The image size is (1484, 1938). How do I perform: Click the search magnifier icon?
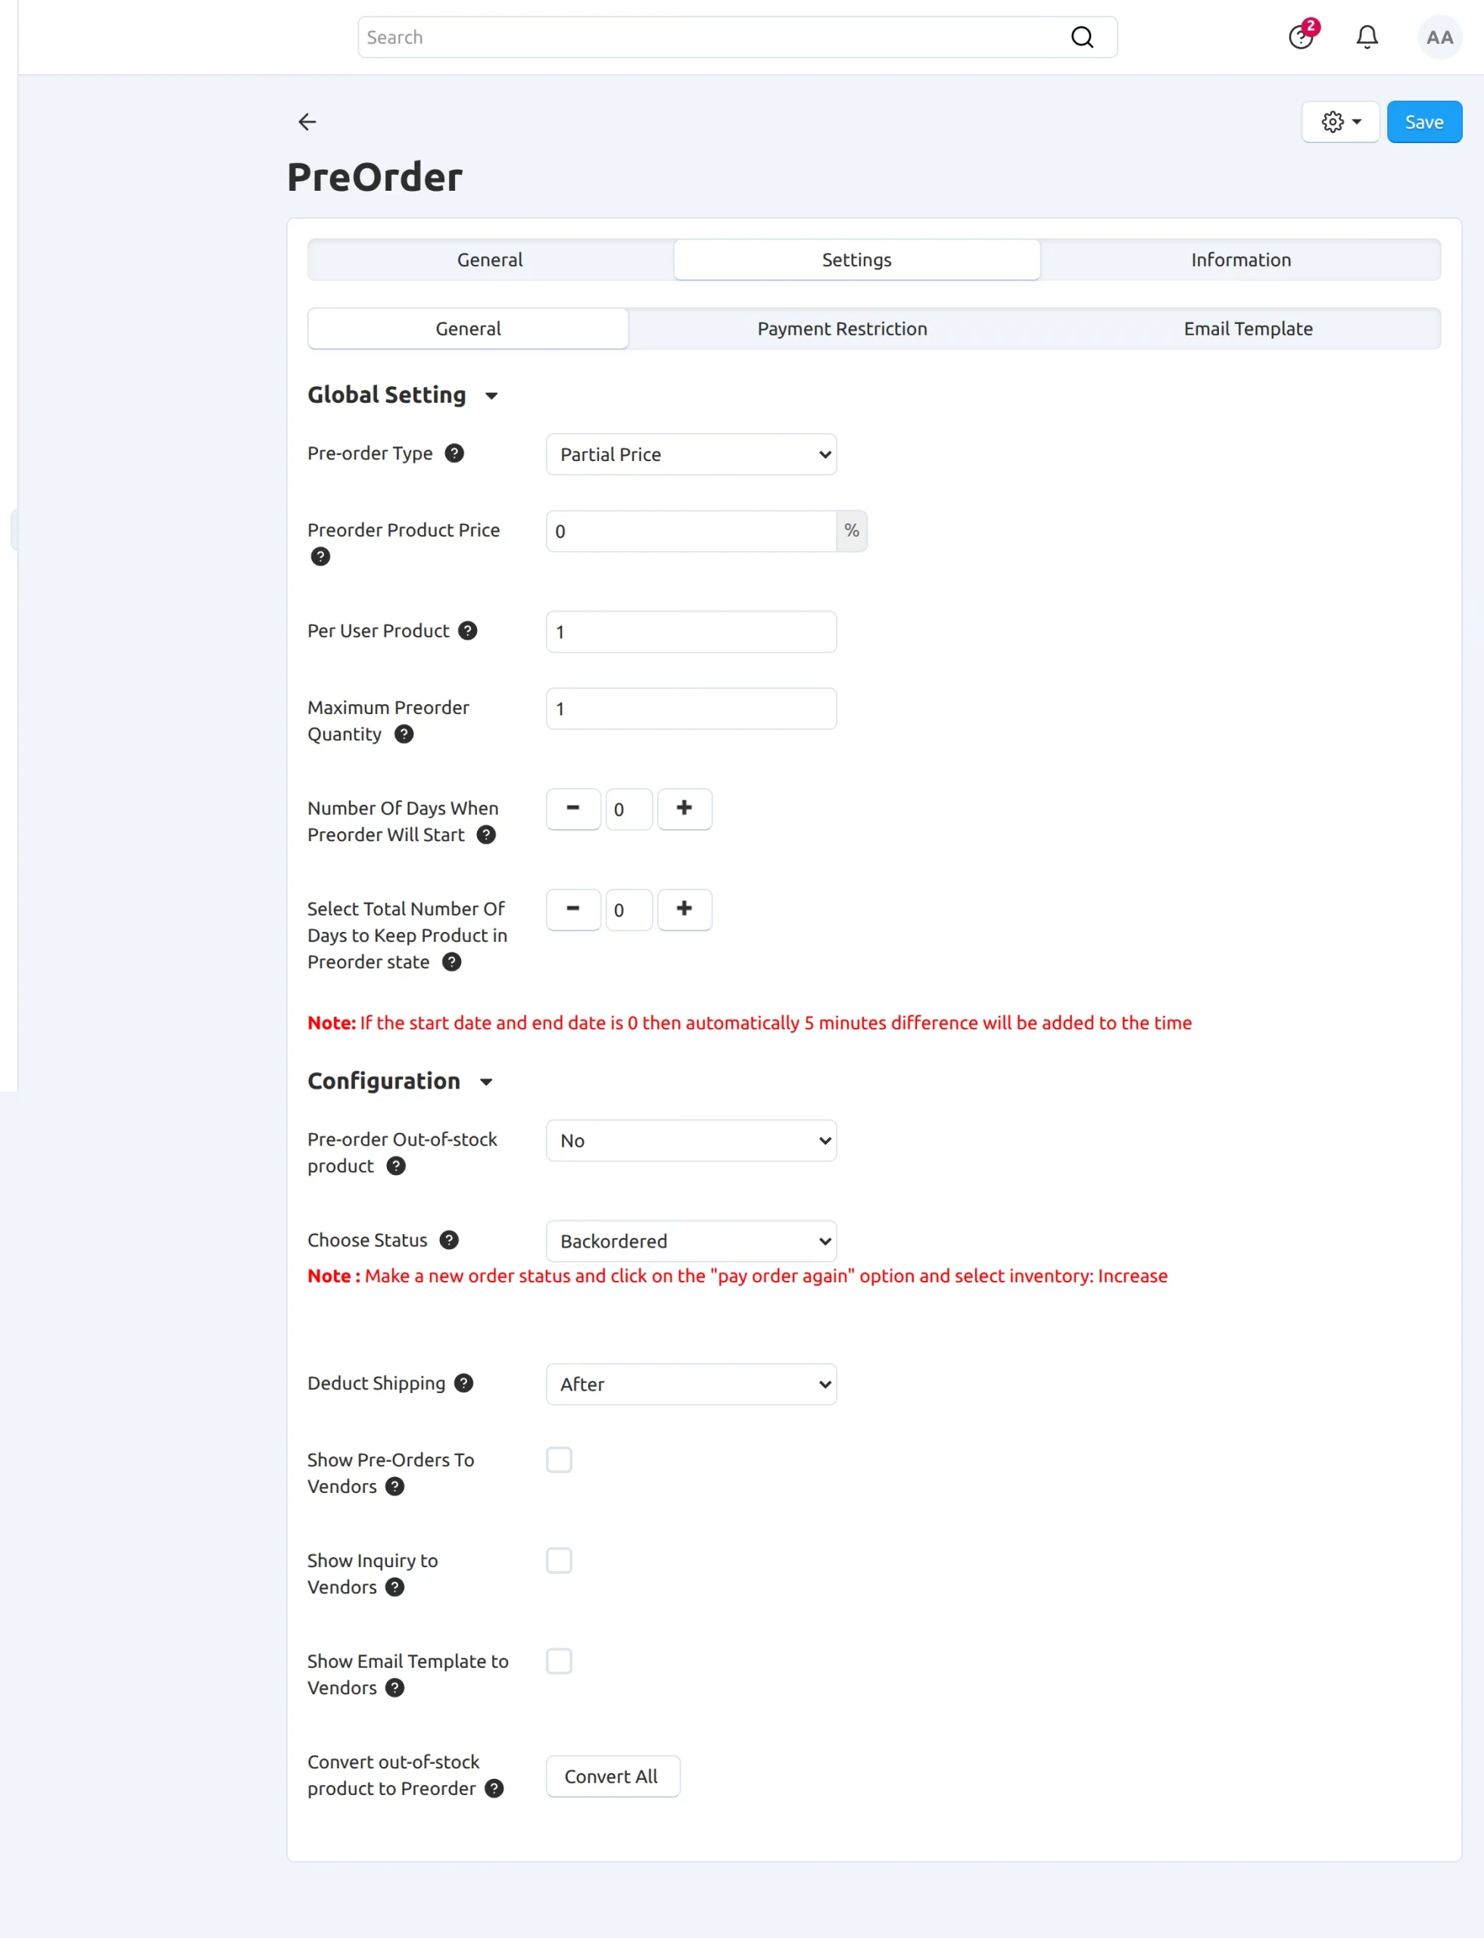pos(1081,37)
